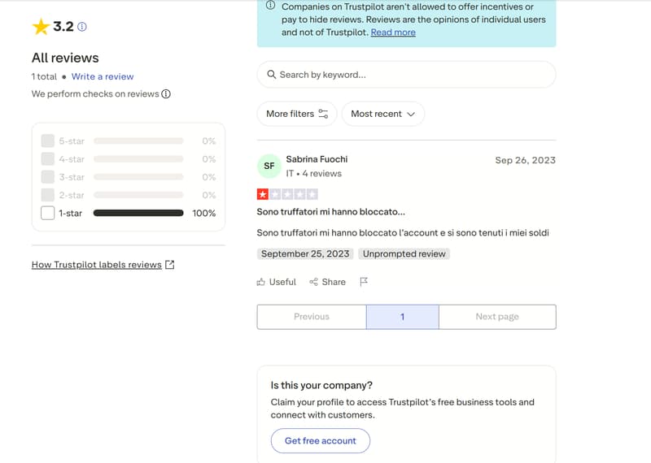Image resolution: width=651 pixels, height=463 pixels.
Task: Open the Read more link in the notice
Action: (393, 32)
